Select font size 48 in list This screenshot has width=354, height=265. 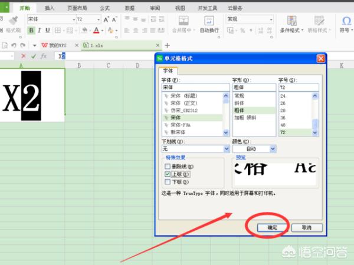tap(283, 125)
